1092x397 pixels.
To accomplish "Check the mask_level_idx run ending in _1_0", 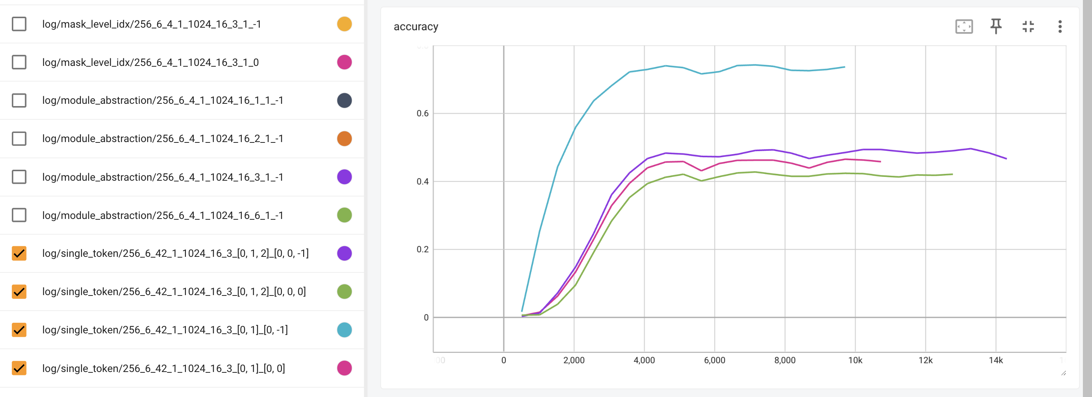I will coord(19,62).
